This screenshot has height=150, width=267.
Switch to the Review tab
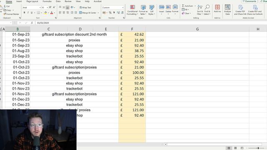tap(68, 1)
